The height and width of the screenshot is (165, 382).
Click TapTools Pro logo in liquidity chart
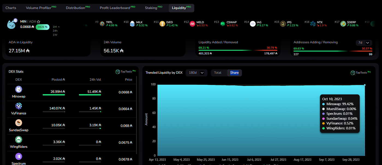click(361, 73)
